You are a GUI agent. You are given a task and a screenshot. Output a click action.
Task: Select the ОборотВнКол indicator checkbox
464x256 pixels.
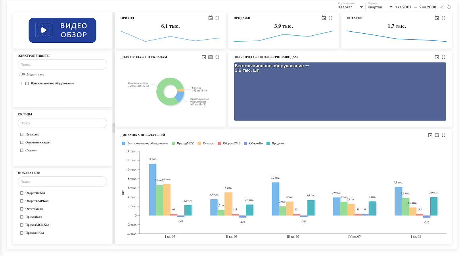[x=21, y=193]
